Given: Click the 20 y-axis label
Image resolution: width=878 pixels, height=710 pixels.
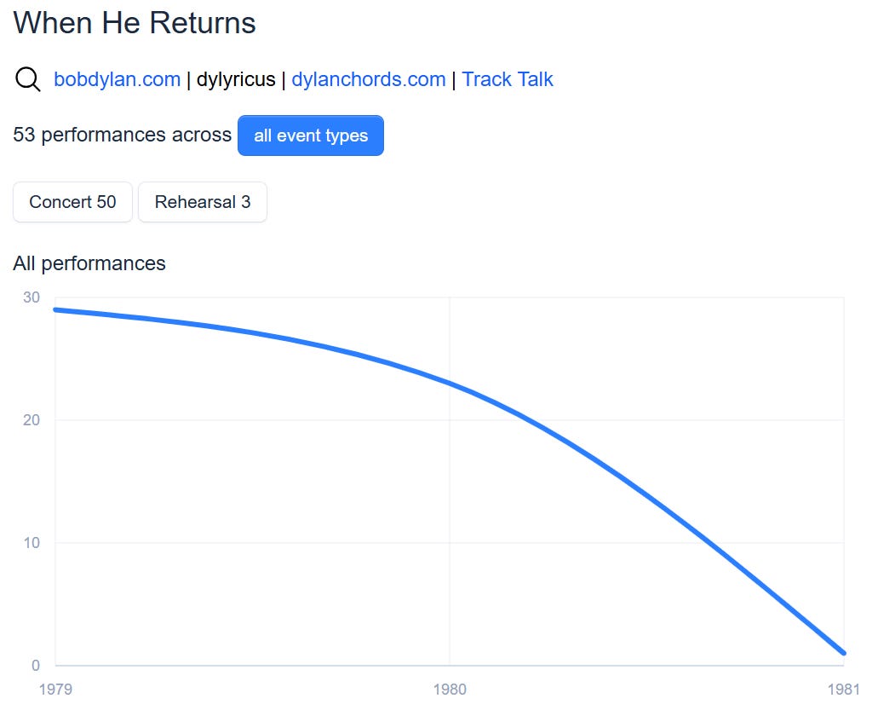Looking at the screenshot, I should tap(32, 419).
